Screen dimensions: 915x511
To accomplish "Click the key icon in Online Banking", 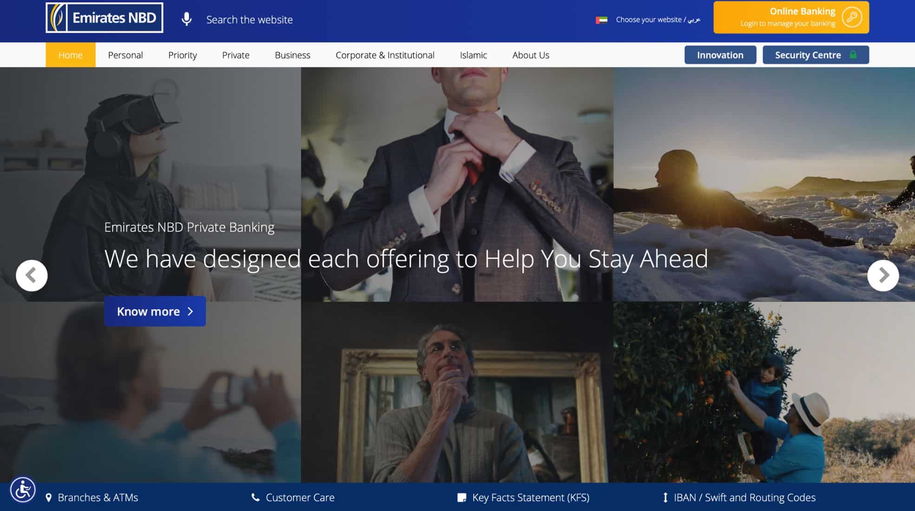I will (851, 18).
